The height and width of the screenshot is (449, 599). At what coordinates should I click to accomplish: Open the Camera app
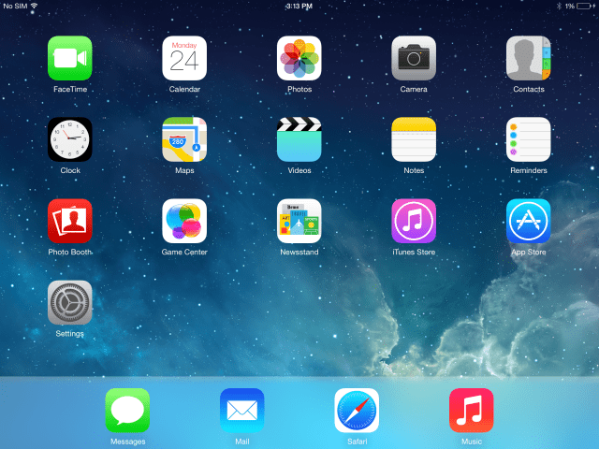click(414, 58)
